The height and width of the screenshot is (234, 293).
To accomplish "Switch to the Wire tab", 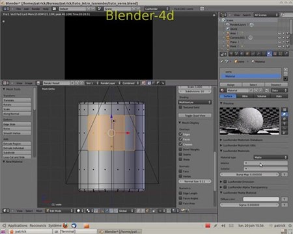I will click(x=245, y=96).
